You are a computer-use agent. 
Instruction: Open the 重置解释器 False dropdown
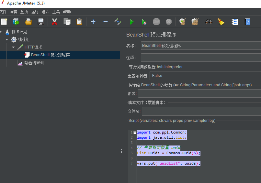point(205,76)
